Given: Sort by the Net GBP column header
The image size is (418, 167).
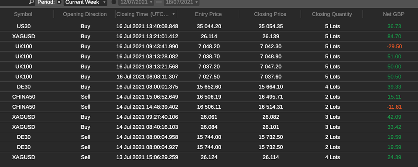Looking at the screenshot, I should click(394, 14).
